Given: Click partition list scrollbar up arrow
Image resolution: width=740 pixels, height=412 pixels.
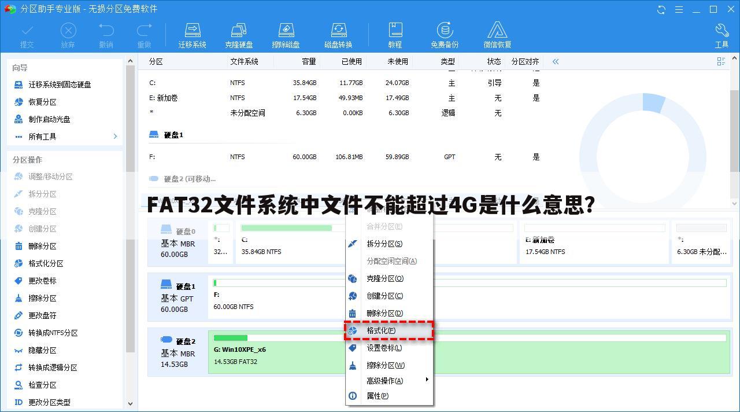Looking at the screenshot, I should tap(735, 58).
